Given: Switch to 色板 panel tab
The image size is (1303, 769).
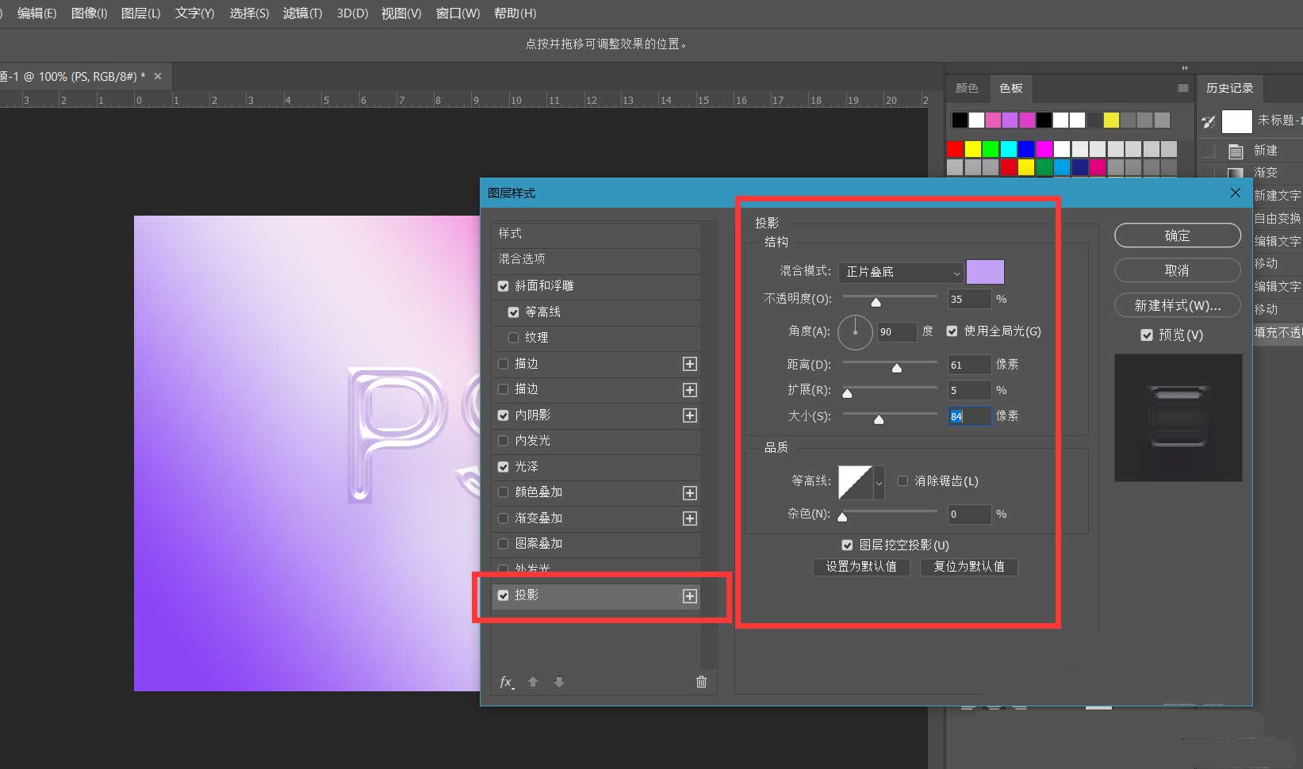Looking at the screenshot, I should (1010, 88).
